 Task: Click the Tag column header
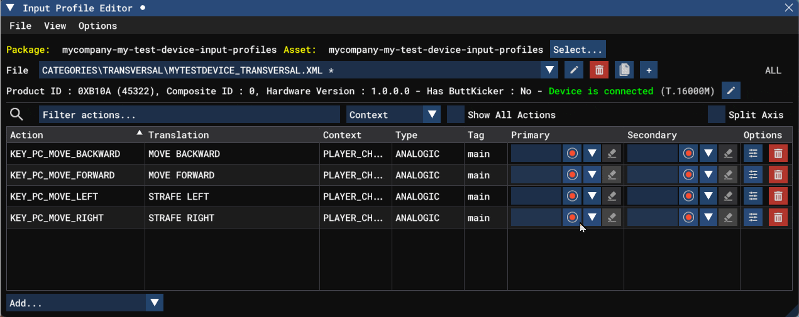click(x=485, y=135)
